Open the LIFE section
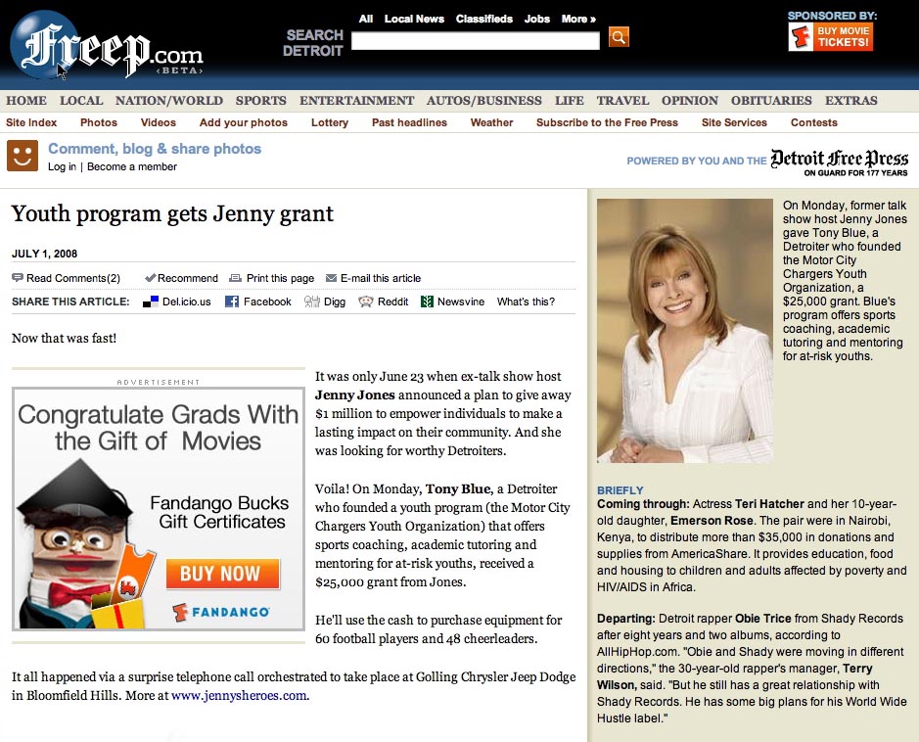The height and width of the screenshot is (742, 919). point(569,100)
